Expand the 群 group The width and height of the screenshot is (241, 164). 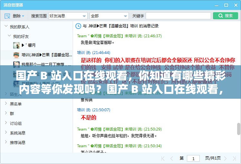[6, 113]
